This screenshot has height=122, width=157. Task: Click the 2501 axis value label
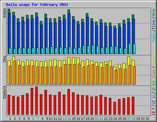[5, 59]
